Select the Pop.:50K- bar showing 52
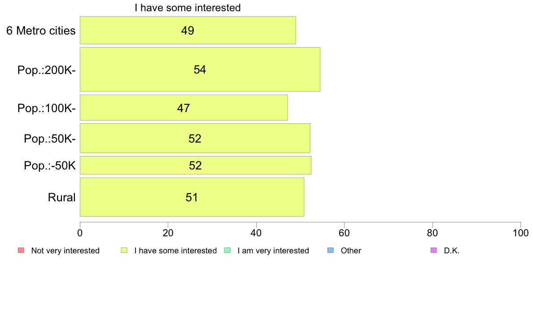 [195, 138]
